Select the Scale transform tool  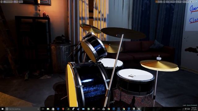161,2
